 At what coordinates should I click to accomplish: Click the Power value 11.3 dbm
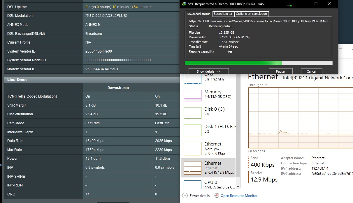[x=162, y=159]
